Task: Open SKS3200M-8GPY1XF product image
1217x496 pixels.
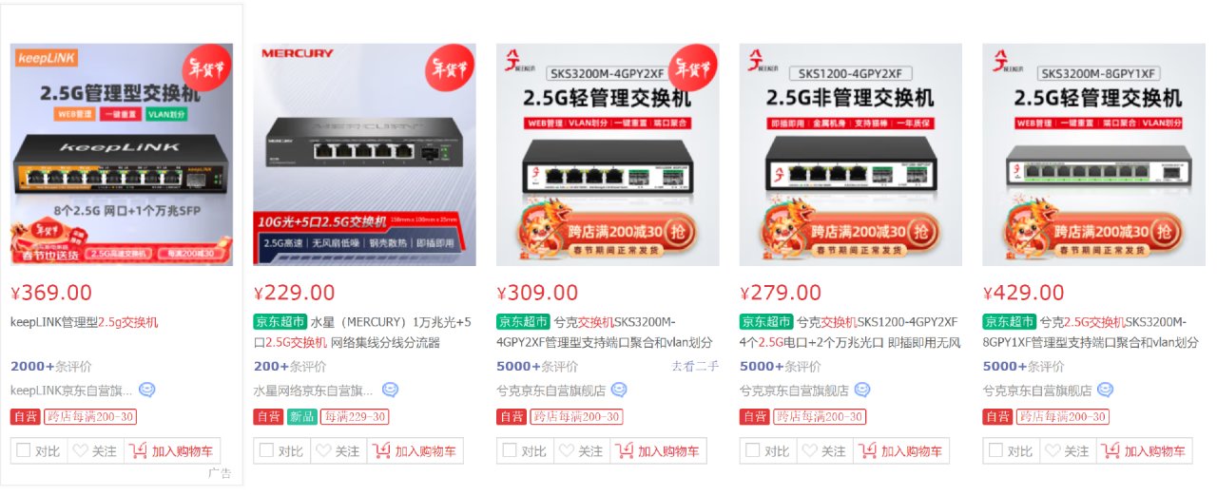Action: [1093, 154]
